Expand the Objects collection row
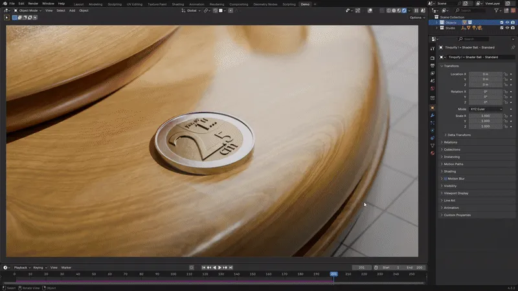The height and width of the screenshot is (291, 518). (436, 23)
